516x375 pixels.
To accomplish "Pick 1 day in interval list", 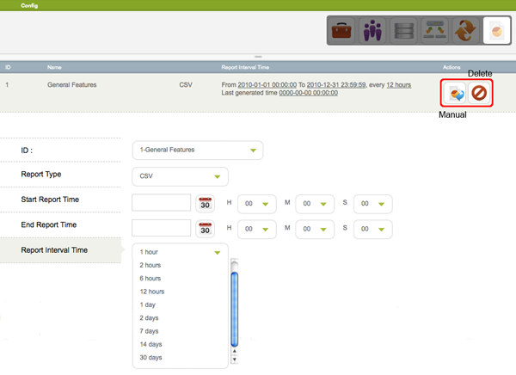I will 147,304.
